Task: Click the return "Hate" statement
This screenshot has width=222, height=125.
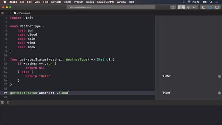Action: 38,76
